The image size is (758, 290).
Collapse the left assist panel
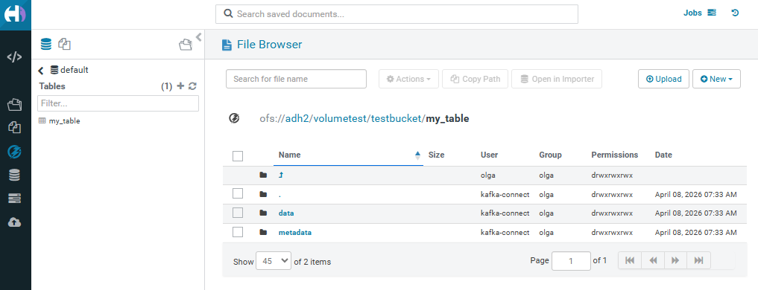198,37
